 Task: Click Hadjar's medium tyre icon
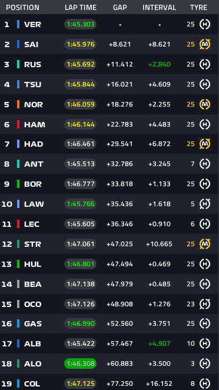205,144
